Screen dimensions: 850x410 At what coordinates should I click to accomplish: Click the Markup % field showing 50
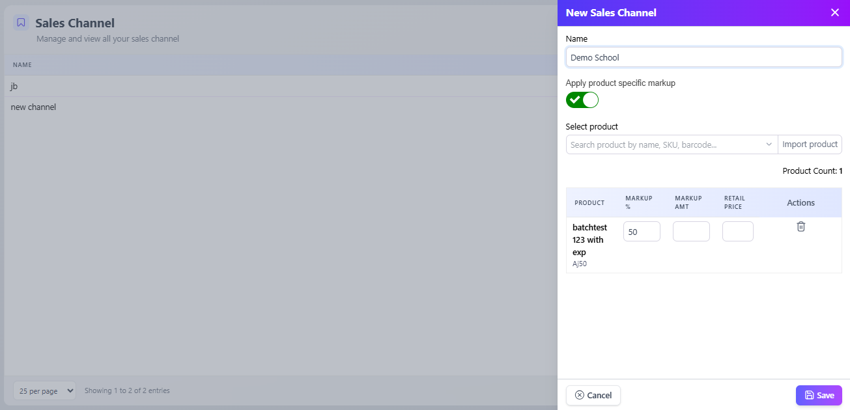tap(641, 232)
